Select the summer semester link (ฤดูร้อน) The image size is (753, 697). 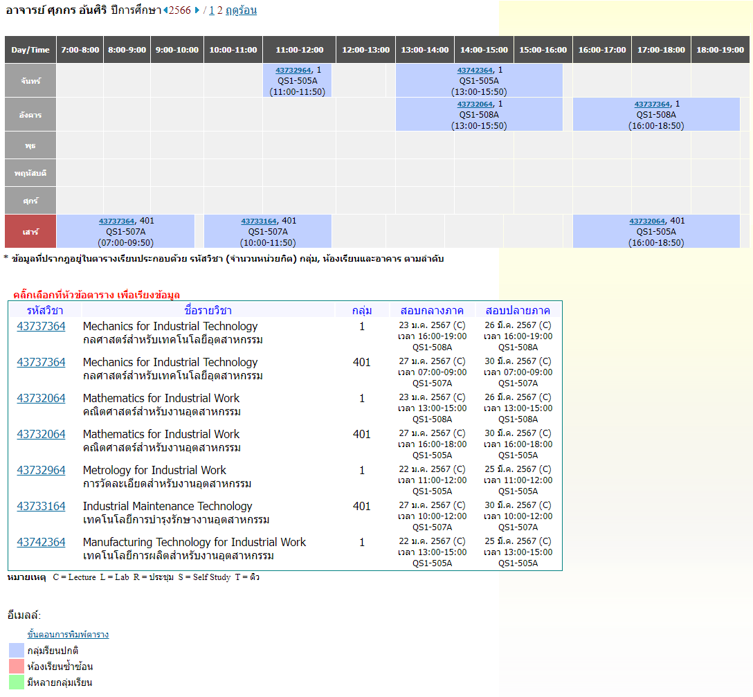tap(241, 10)
